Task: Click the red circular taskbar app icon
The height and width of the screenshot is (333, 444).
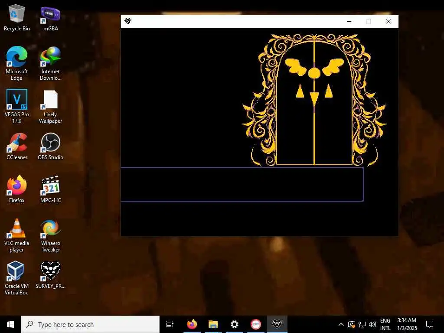Action: pos(256,324)
